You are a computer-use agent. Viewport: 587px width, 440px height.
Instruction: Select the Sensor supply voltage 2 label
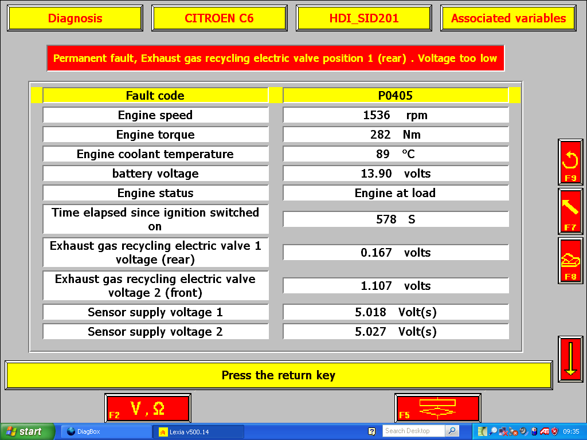(x=155, y=332)
